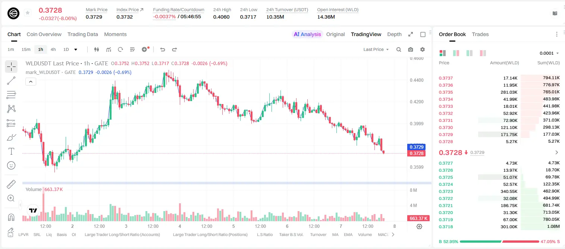Viewport: 565px width, 249px height.
Task: Open chart settings gear icon
Action: tap(423, 49)
